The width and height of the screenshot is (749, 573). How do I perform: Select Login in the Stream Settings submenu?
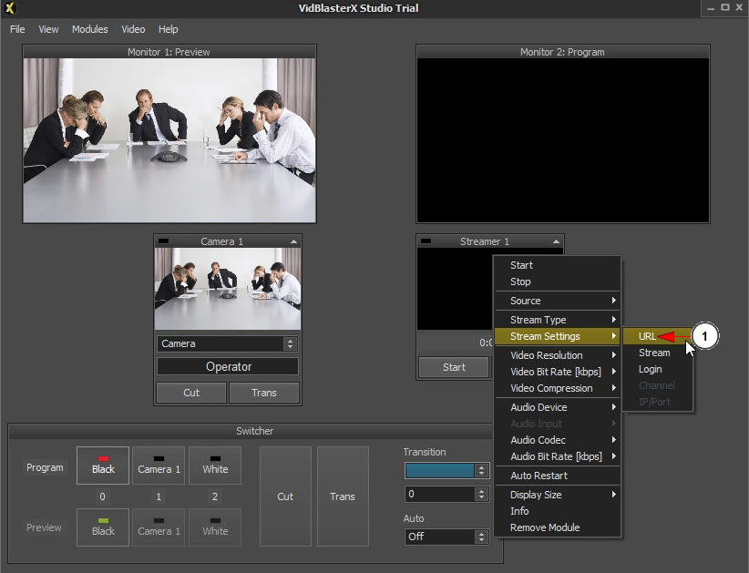pyautogui.click(x=657, y=369)
